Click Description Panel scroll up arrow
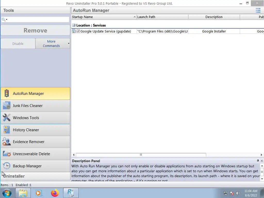 [x=262, y=166]
